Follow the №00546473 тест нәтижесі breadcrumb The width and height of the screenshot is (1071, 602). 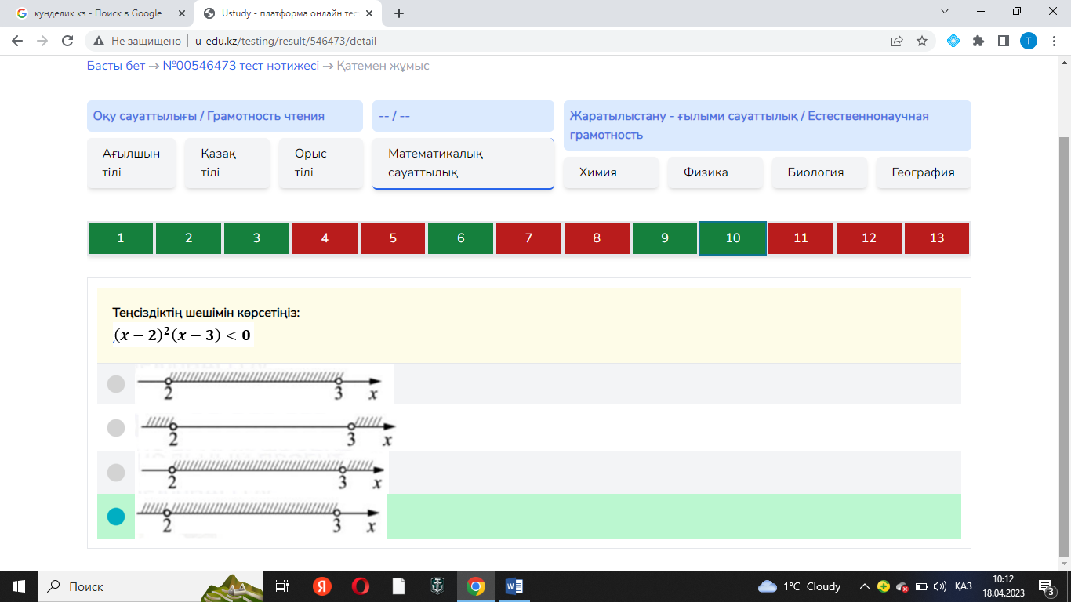tap(241, 66)
